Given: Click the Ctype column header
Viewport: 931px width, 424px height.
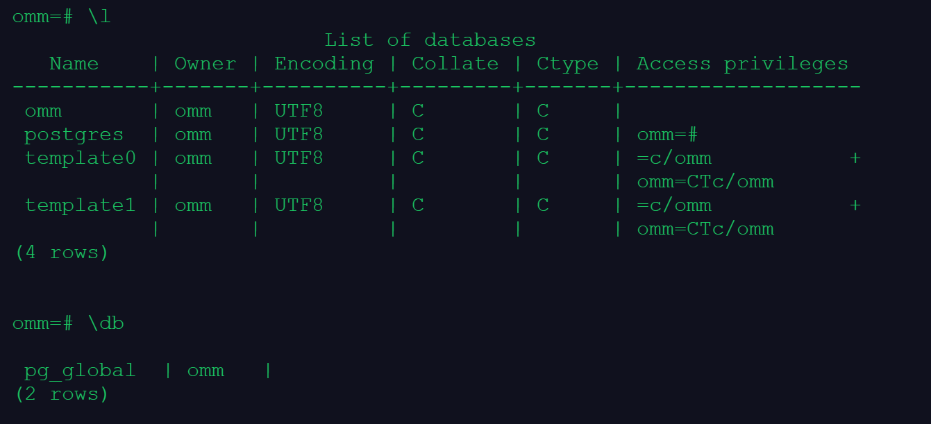Looking at the screenshot, I should point(567,64).
